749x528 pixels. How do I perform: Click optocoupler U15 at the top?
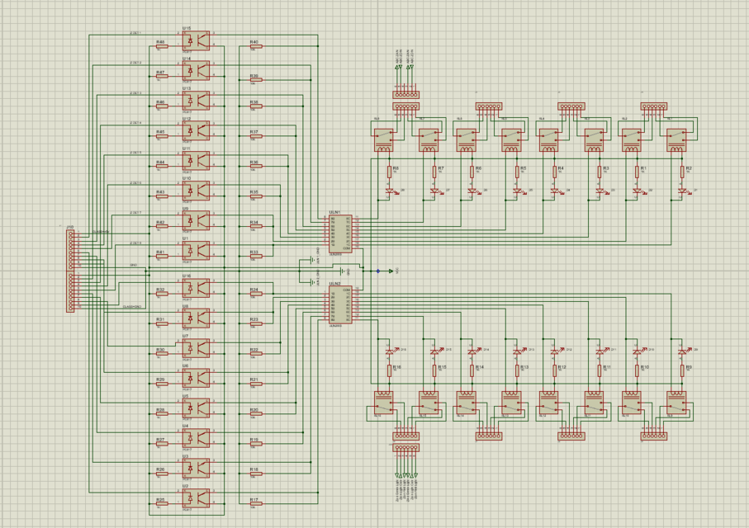tap(196, 40)
